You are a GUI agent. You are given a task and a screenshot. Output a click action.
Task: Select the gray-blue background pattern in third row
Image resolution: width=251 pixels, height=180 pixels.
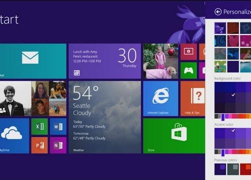220,53
